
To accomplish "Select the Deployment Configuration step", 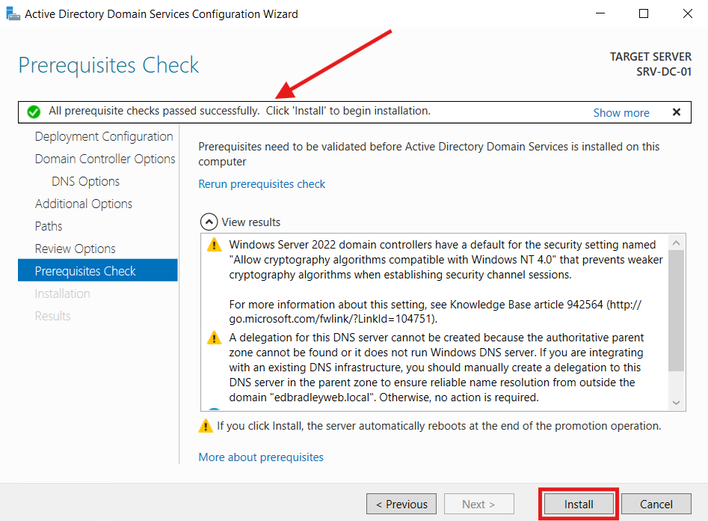I will tap(104, 136).
